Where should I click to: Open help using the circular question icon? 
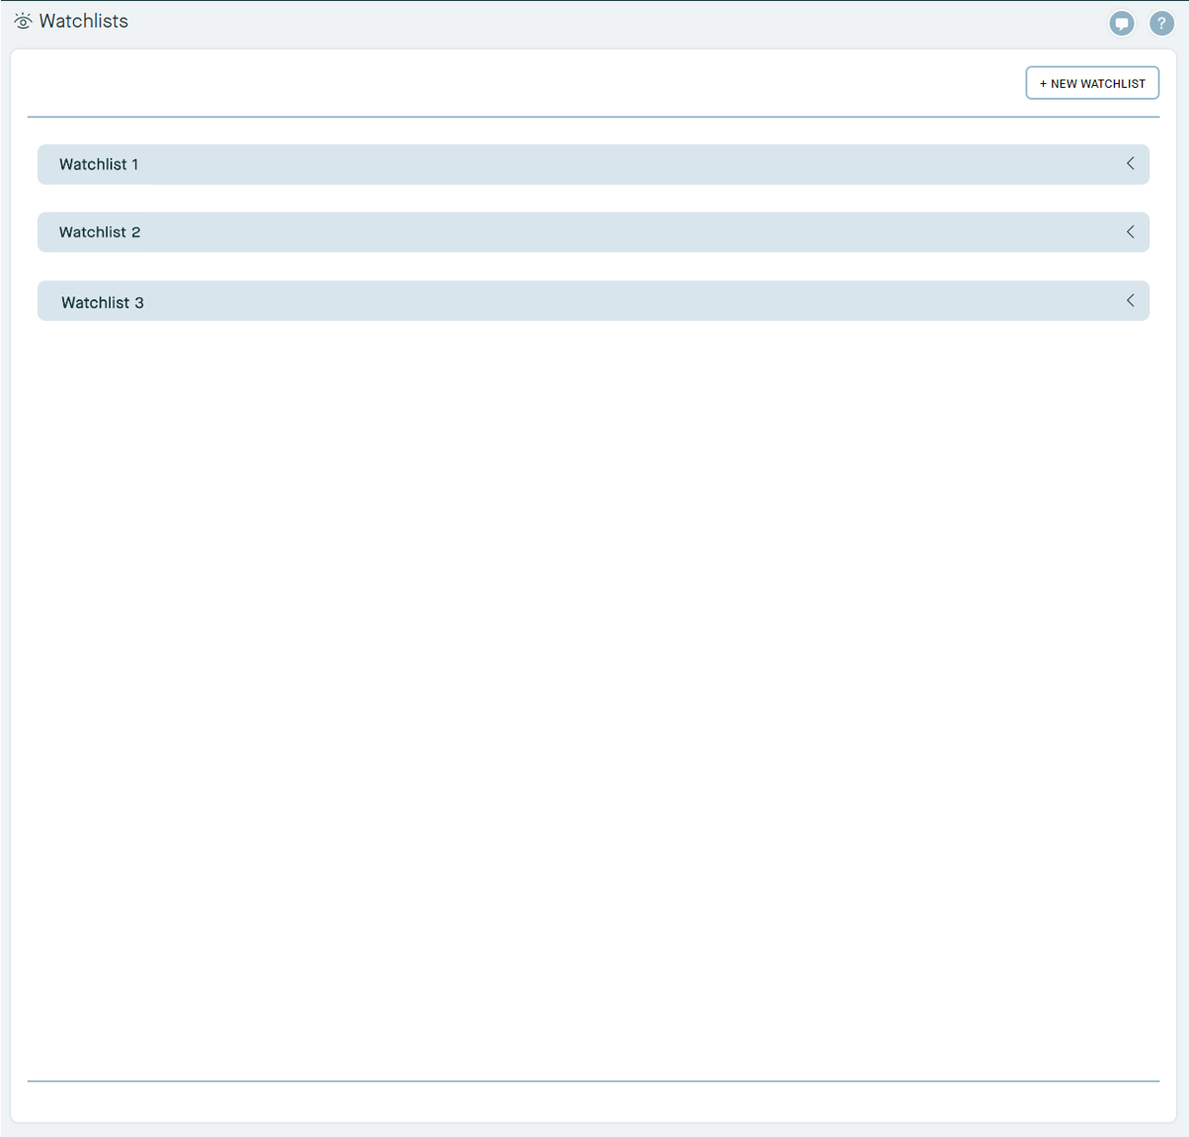[x=1161, y=23]
